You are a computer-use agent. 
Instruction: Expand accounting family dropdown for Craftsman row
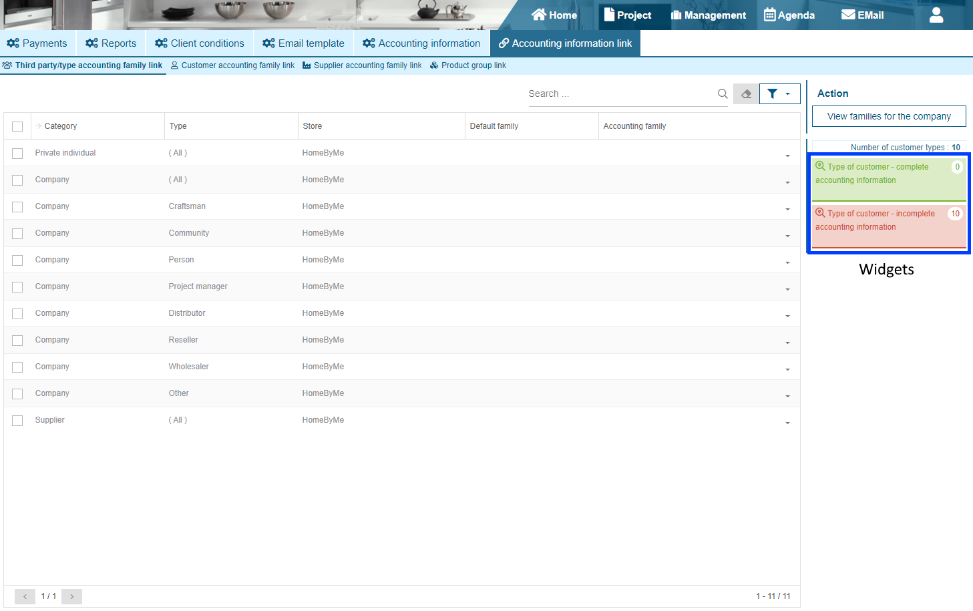(787, 210)
